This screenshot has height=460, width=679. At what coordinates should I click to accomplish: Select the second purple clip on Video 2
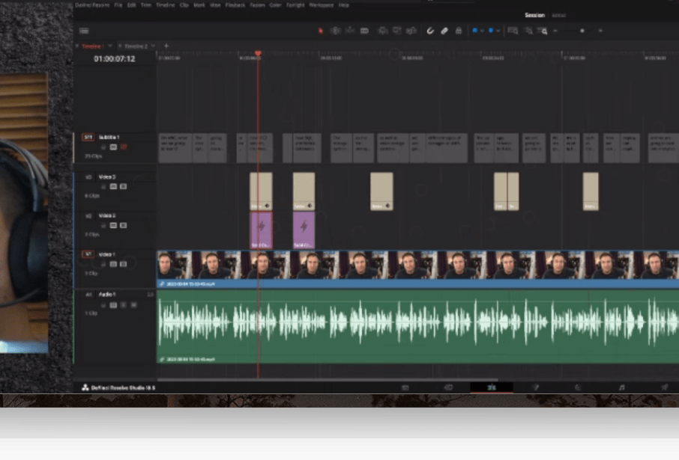(304, 230)
